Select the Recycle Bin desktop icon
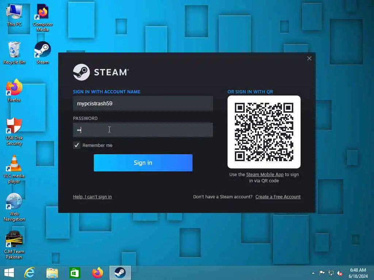Screen dimensions: 374x280 pos(14,52)
